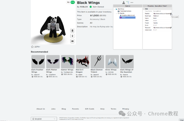Open About Us footer link

point(41,109)
